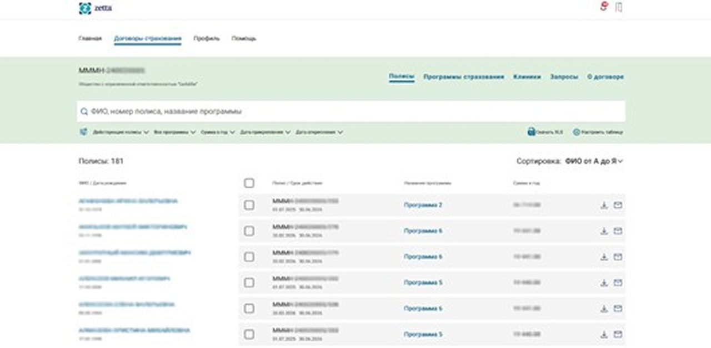Open the user profile icon in header
711x348 pixels.
pos(604,7)
